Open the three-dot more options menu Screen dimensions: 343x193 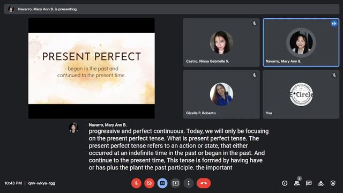pyautogui.click(x=189, y=183)
